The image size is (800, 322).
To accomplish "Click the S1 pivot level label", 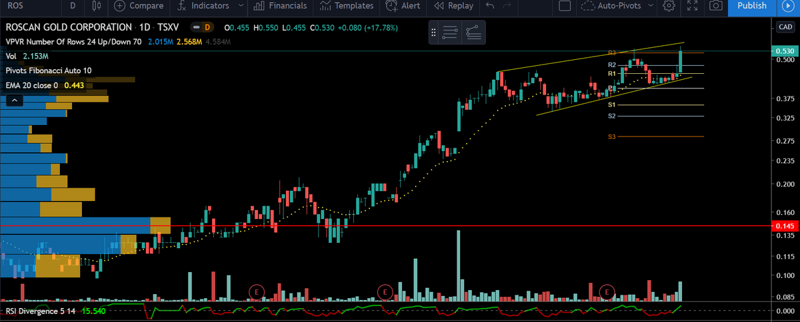I will [x=612, y=105].
